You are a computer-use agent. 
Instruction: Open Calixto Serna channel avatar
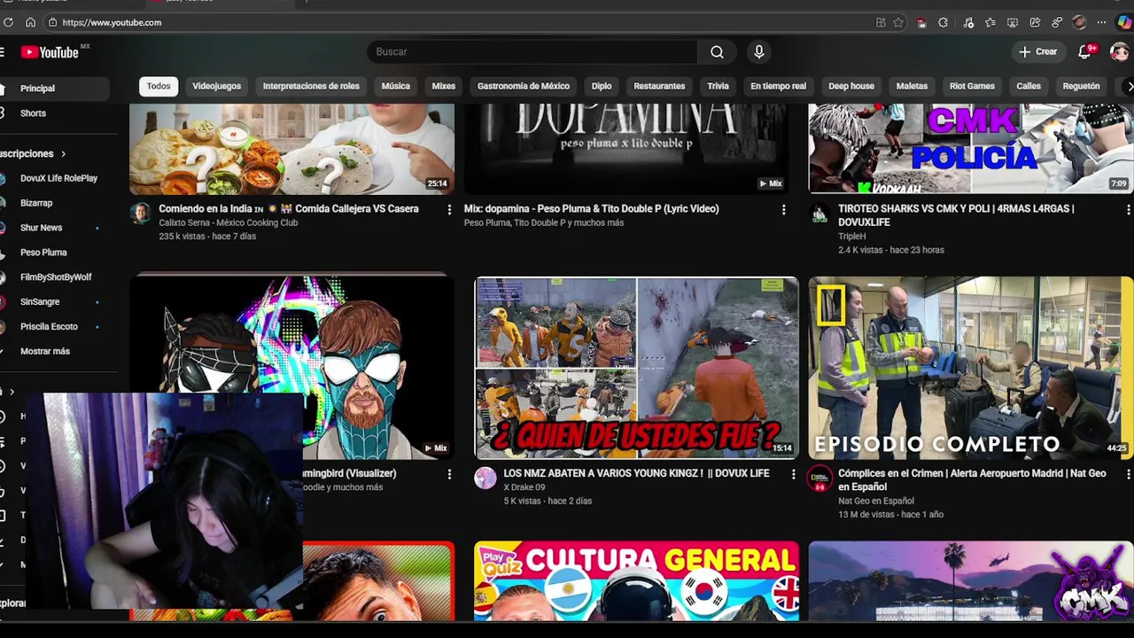[140, 213]
